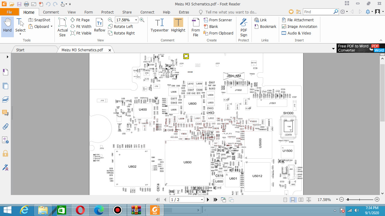This screenshot has width=385, height=216.
Task: Click the Windows Start button
Action: [7, 210]
